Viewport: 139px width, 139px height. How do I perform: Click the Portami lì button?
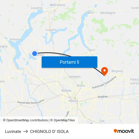click(x=69, y=62)
